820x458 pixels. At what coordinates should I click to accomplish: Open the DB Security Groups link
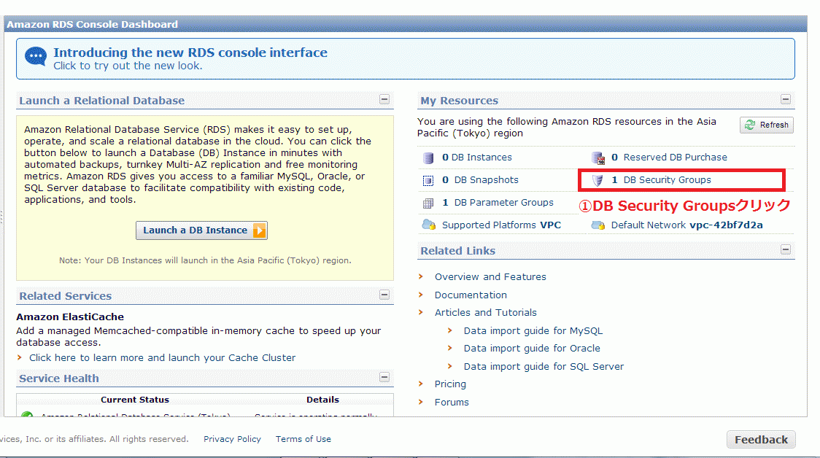[x=668, y=180]
